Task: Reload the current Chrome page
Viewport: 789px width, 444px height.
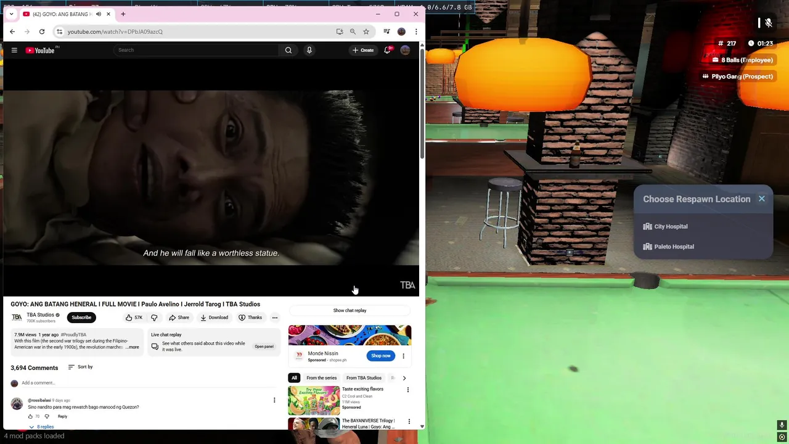Action: 42,31
